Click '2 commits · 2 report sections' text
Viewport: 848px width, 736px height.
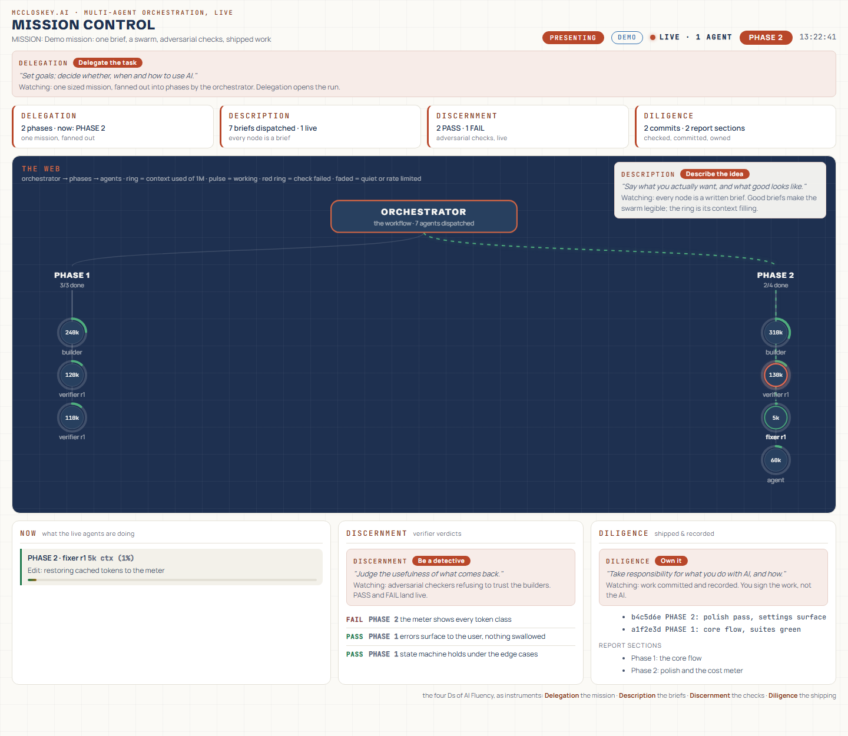point(694,128)
